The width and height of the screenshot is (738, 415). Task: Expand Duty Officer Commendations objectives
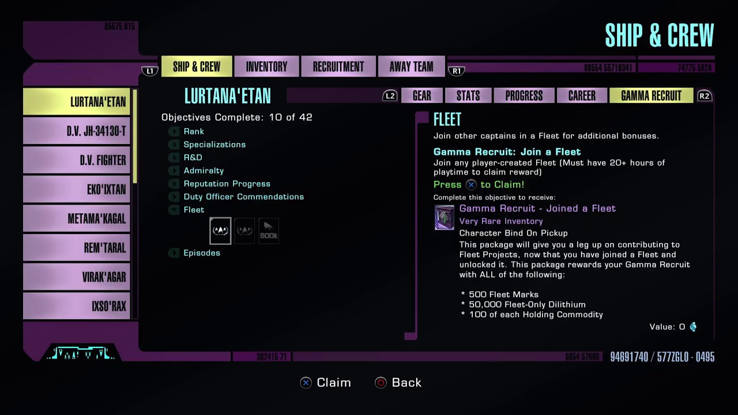[x=174, y=197]
